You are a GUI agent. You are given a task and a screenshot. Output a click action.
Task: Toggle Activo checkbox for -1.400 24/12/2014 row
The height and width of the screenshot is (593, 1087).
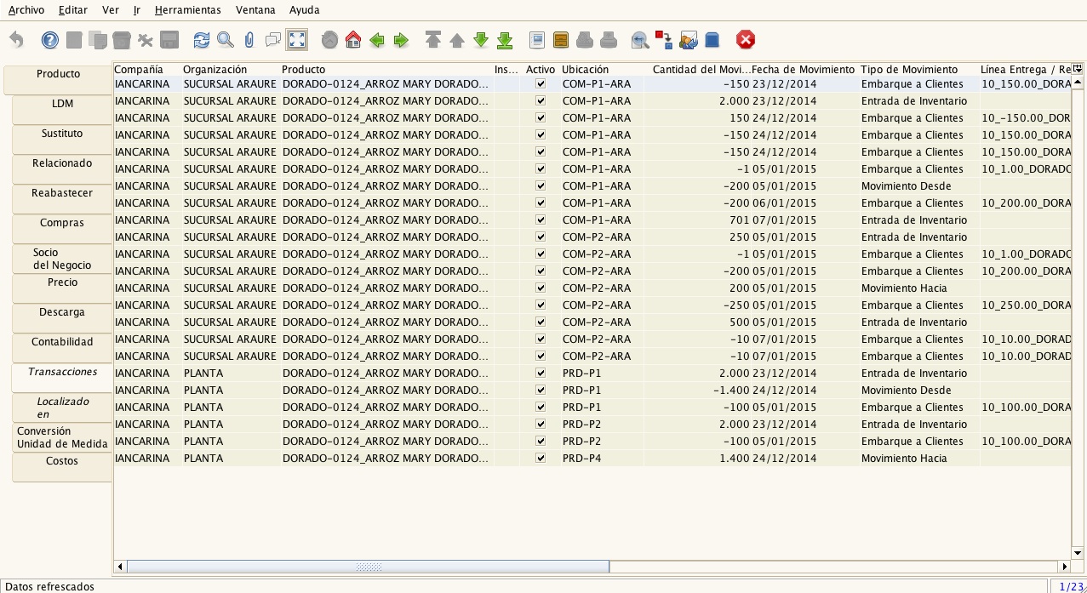541,391
